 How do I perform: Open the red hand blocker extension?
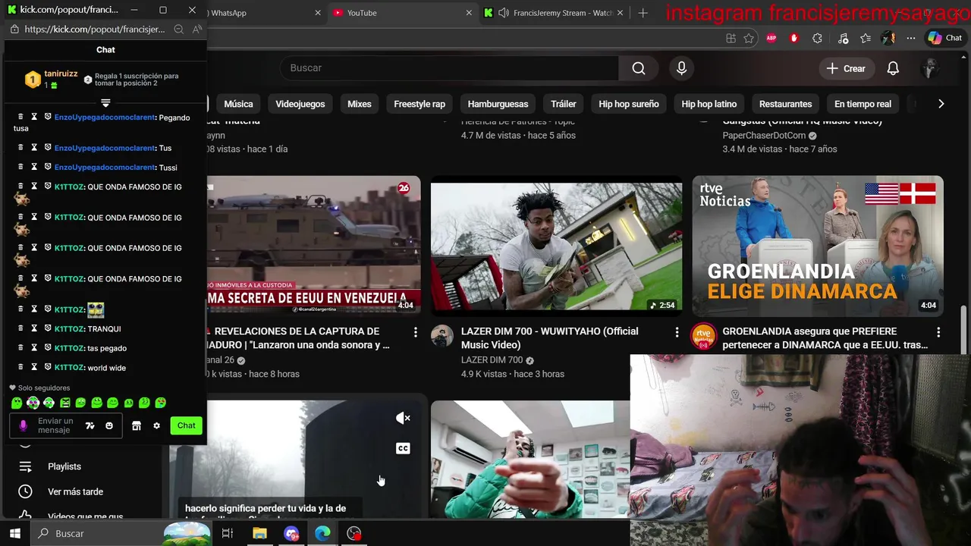pyautogui.click(x=794, y=38)
